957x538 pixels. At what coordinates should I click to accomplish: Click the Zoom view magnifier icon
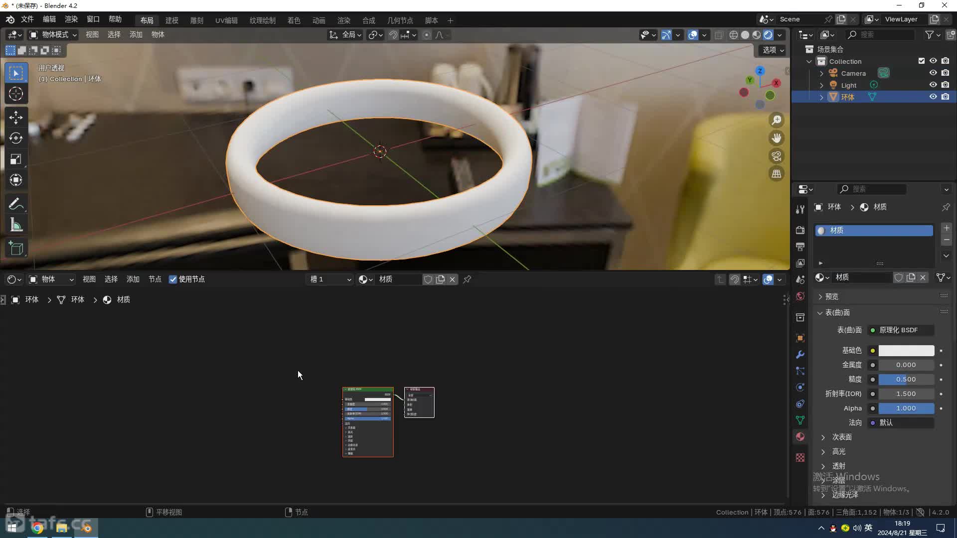(777, 120)
